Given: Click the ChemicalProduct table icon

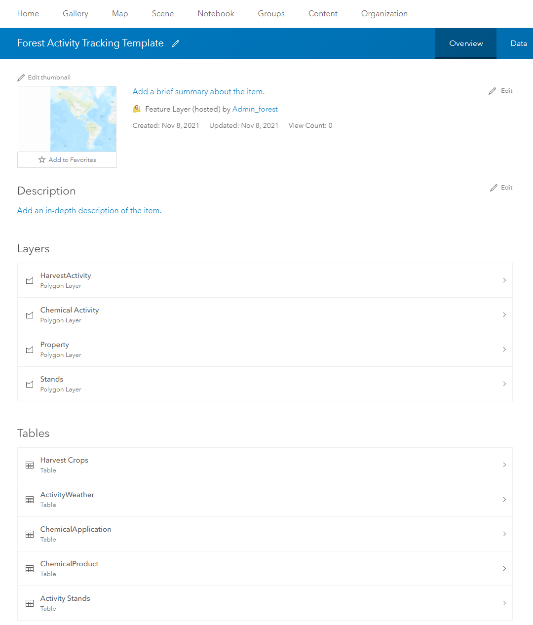Looking at the screenshot, I should [x=30, y=569].
